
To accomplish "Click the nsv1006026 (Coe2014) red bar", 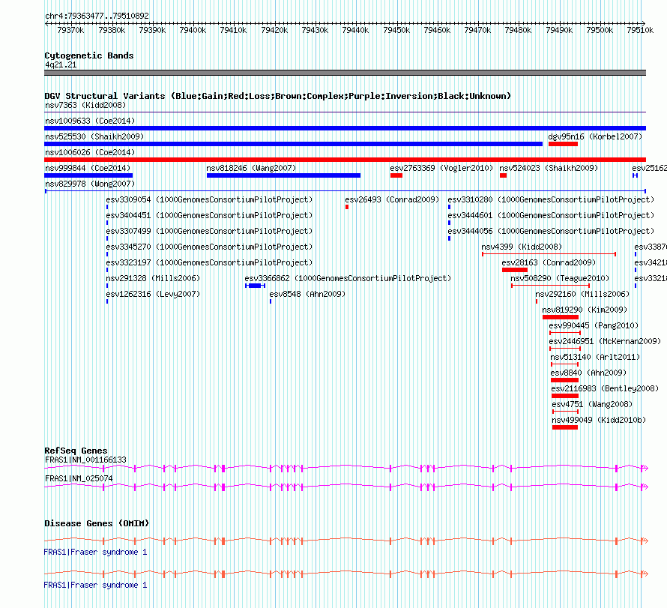I will pyautogui.click(x=345, y=160).
